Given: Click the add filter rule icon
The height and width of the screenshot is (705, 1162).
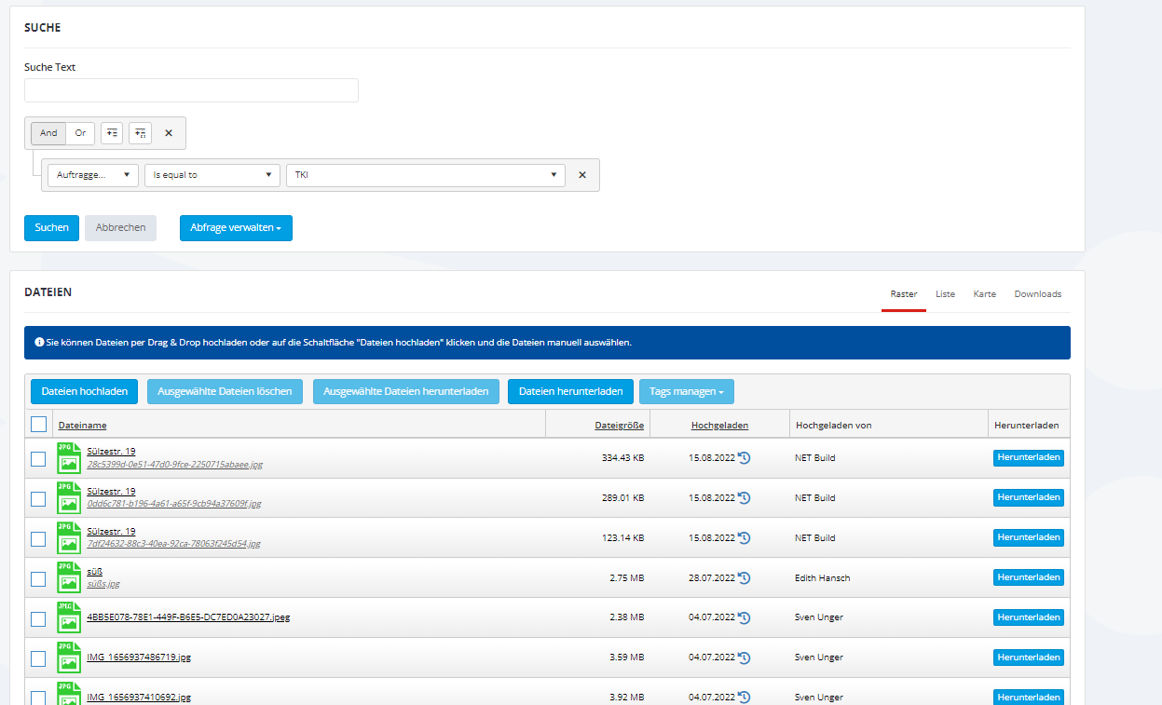Looking at the screenshot, I should click(112, 133).
